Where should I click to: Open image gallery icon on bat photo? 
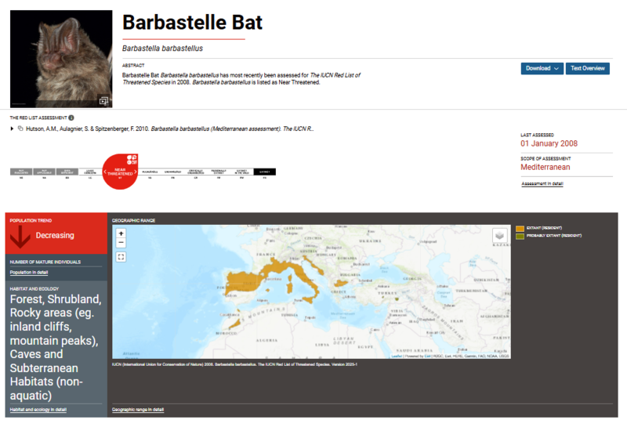(103, 100)
